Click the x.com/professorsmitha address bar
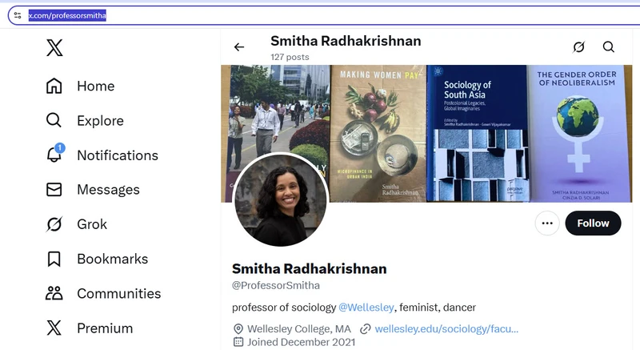 point(325,15)
